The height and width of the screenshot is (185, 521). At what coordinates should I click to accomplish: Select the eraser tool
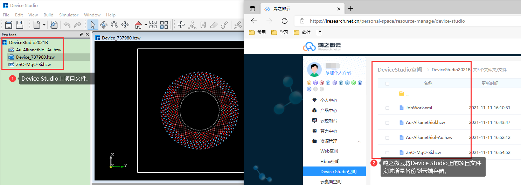214,24
